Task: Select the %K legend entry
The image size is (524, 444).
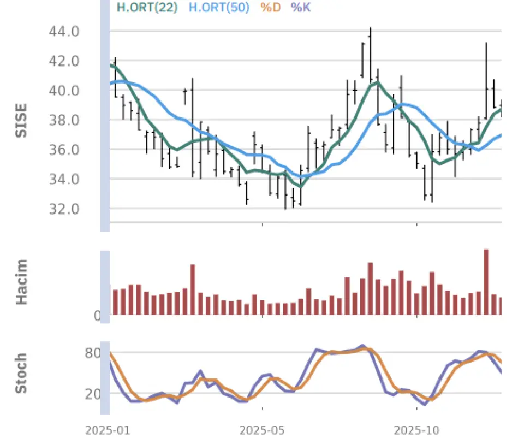Action: (301, 8)
